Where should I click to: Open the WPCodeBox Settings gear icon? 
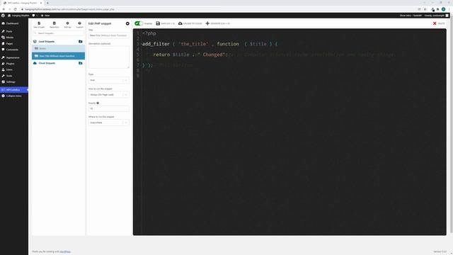[67, 25]
